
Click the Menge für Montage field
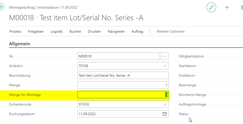coord(123,95)
